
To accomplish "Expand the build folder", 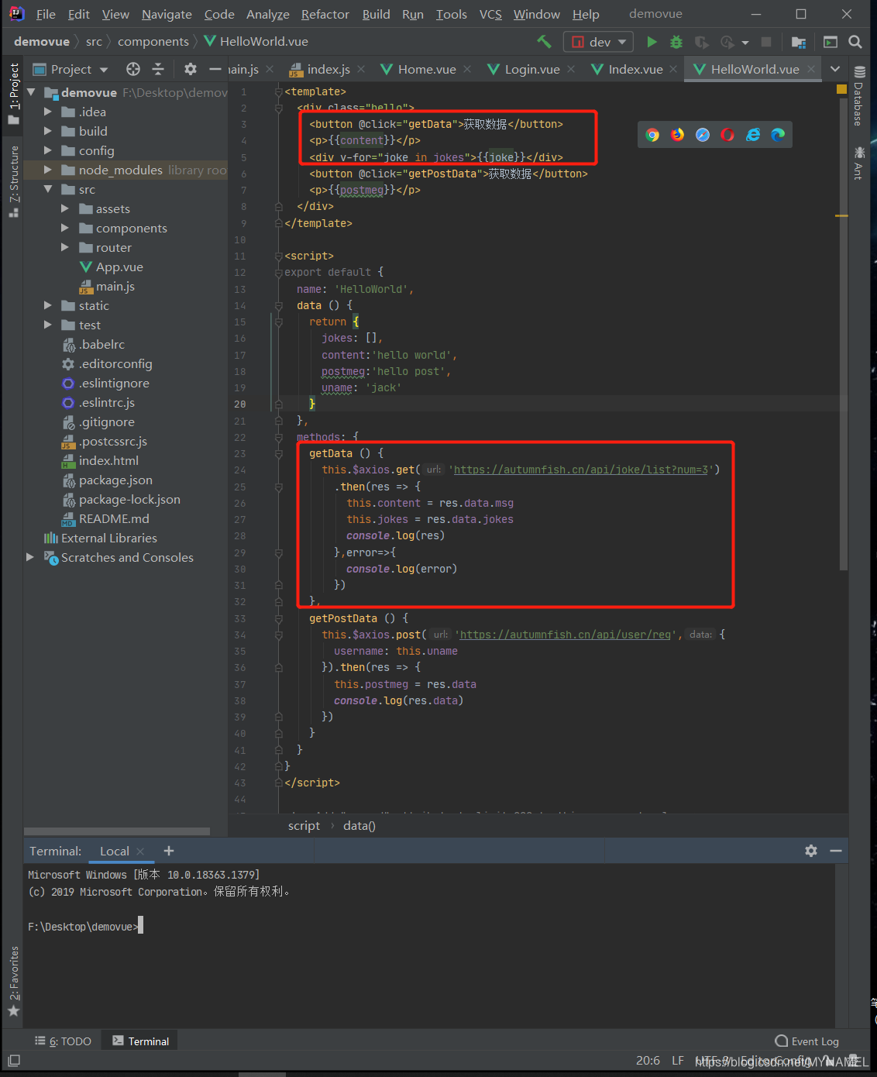I will point(47,131).
